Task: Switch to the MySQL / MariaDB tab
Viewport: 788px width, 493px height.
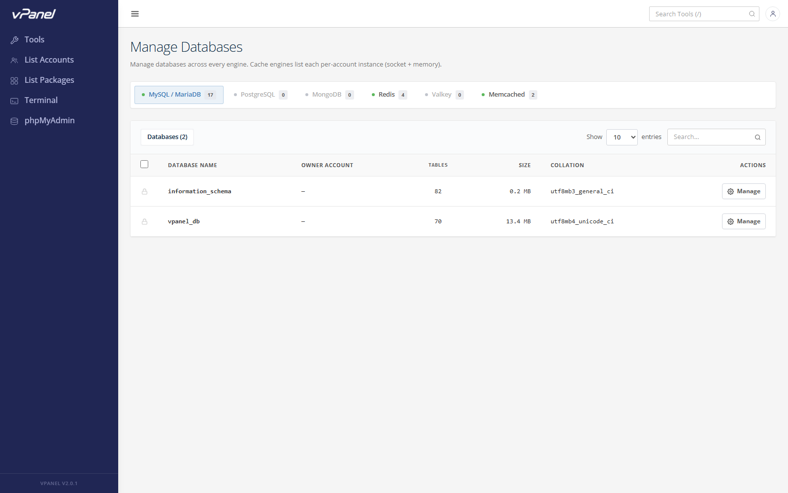Action: (179, 95)
